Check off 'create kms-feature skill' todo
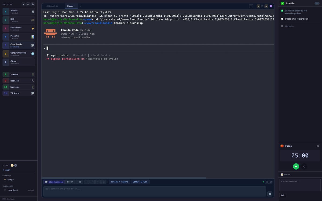This screenshot has width=322, height=201. click(282, 19)
